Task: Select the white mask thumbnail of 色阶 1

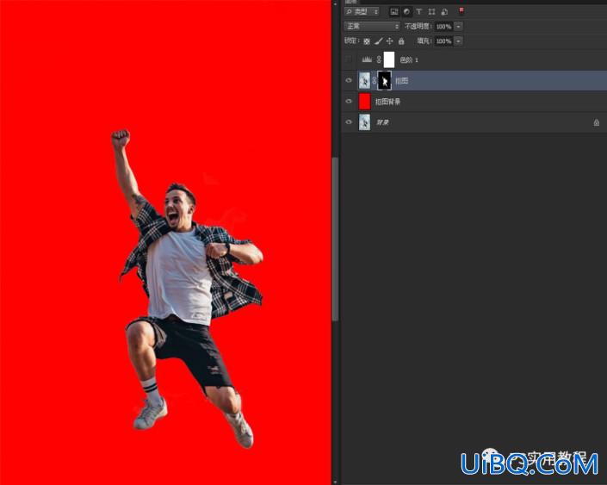Action: click(389, 59)
